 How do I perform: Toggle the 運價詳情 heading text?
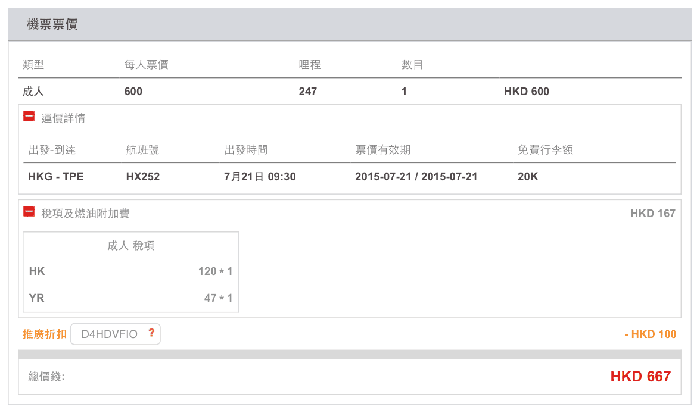point(63,118)
